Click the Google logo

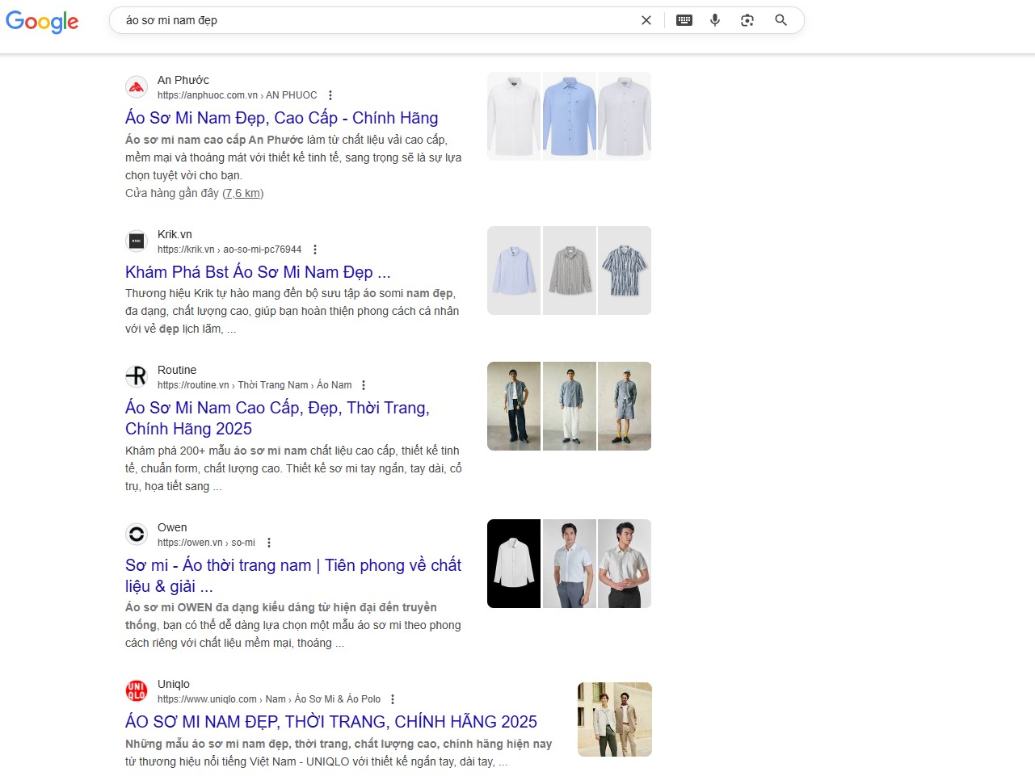pyautogui.click(x=42, y=21)
